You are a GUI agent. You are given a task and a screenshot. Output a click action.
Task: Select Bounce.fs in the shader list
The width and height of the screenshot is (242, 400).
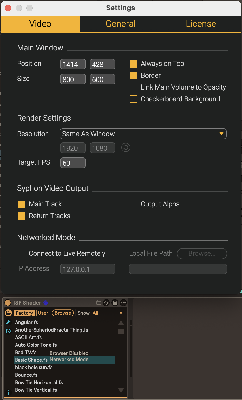tap(26, 375)
